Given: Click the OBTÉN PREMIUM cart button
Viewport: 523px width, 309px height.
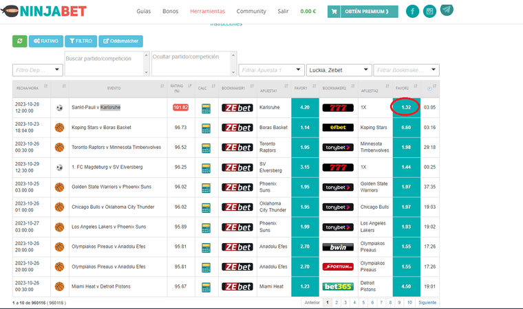Looking at the screenshot, I should coord(363,11).
